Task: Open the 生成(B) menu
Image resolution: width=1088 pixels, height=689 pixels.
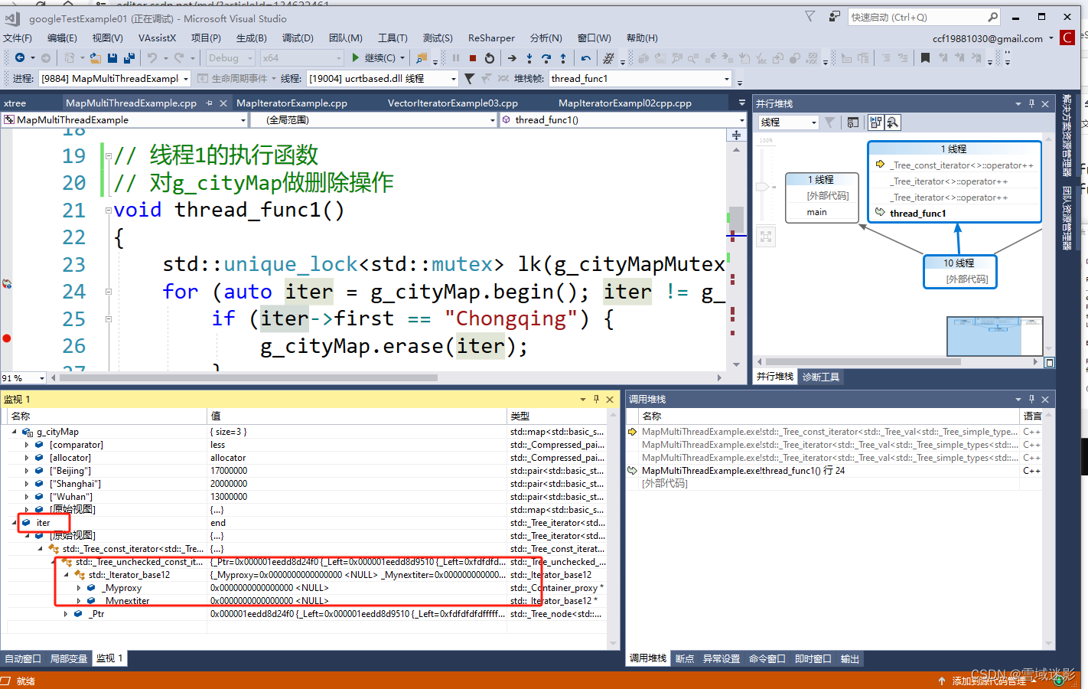Action: (x=251, y=38)
